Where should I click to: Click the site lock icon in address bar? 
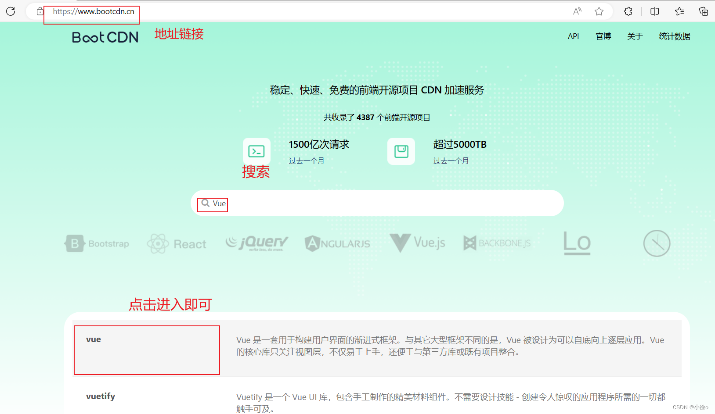pyautogui.click(x=40, y=11)
